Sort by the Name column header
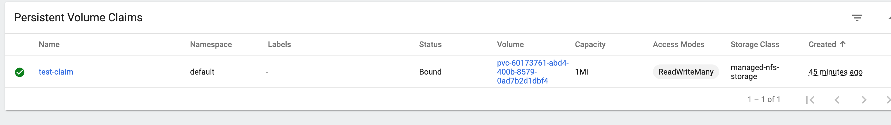Image resolution: width=891 pixels, height=125 pixels. click(49, 45)
